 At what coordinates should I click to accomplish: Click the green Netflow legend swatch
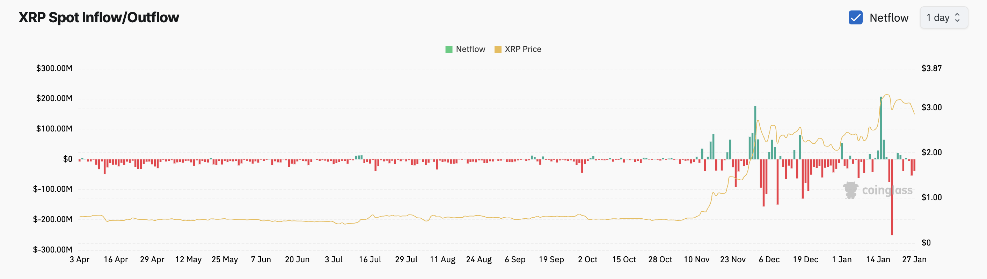449,50
